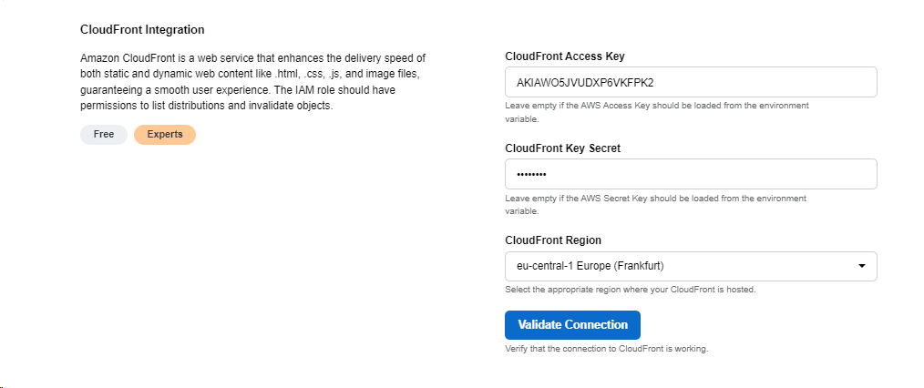Click the 'Select the appropriate region' hint
Viewport: 924px width, 388px height.
[x=630, y=290]
